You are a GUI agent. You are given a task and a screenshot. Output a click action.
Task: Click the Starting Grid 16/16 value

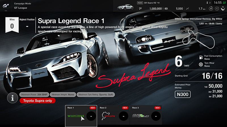[x=212, y=76]
